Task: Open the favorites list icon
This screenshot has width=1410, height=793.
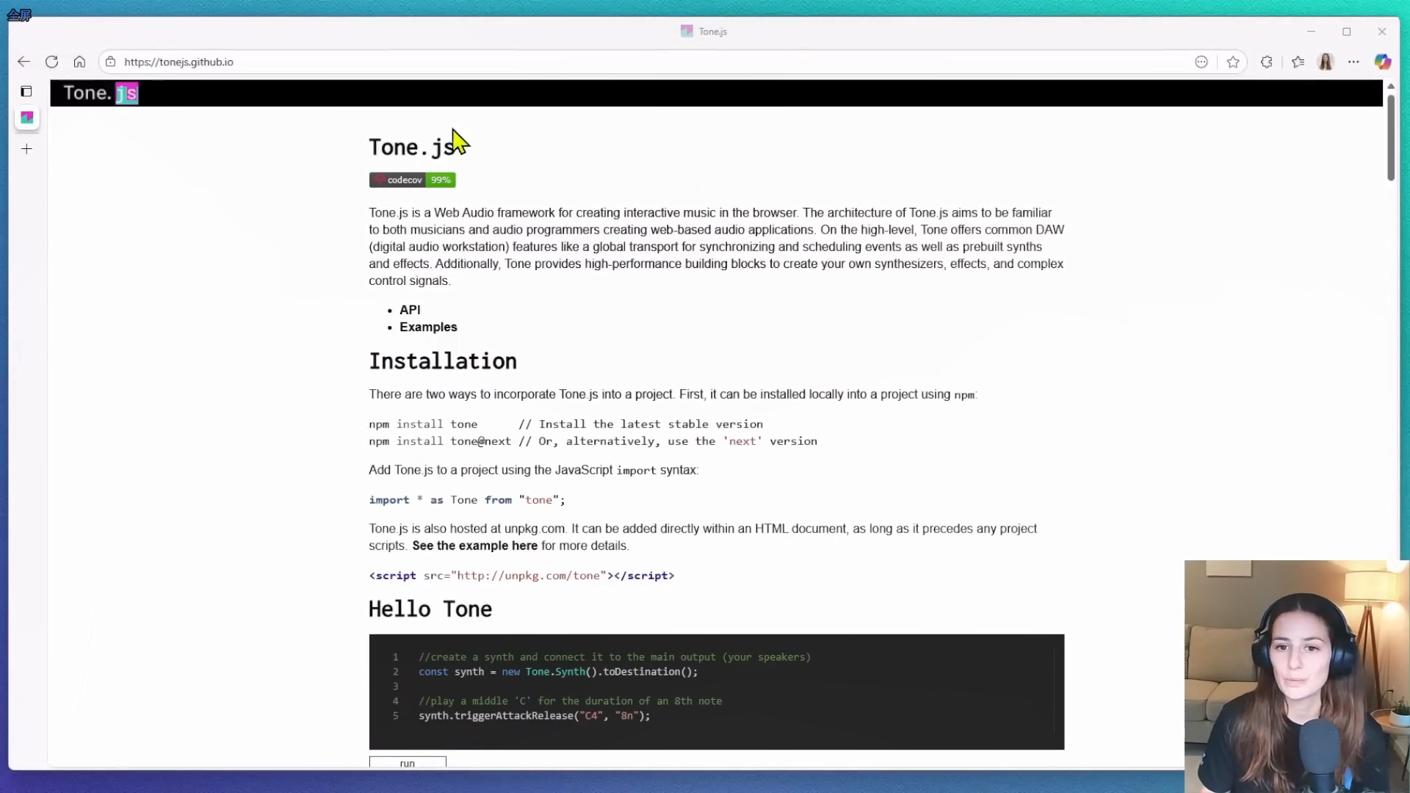Action: point(1298,62)
